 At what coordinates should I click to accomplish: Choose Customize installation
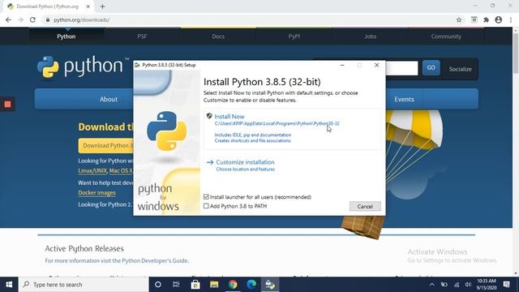245,162
